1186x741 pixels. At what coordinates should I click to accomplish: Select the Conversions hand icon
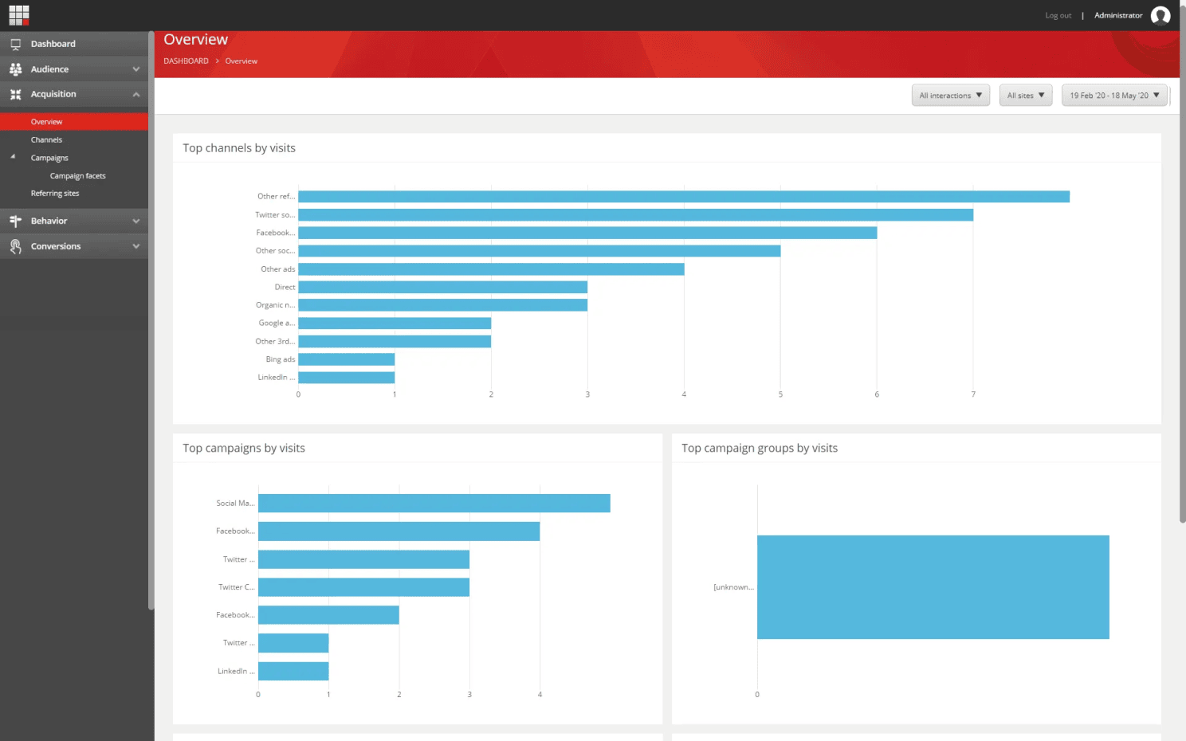point(14,245)
